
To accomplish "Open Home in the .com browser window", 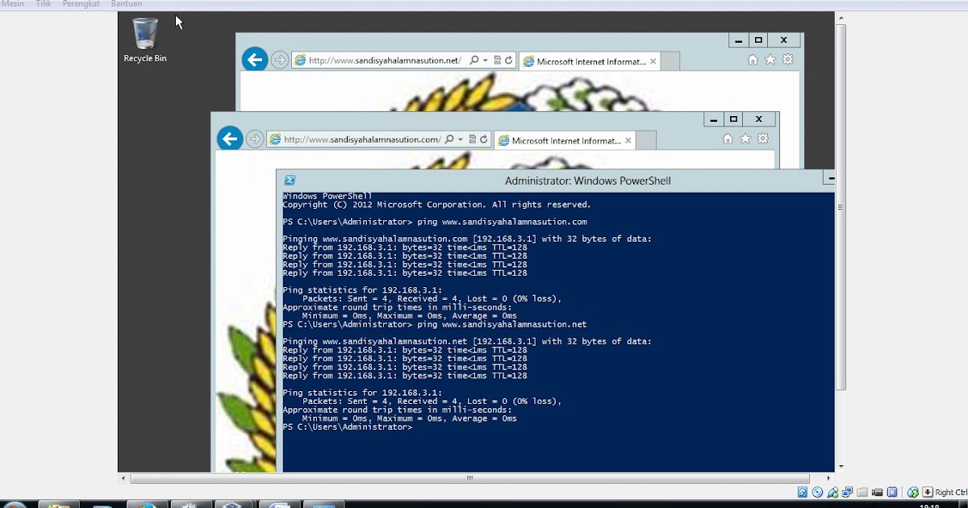I will click(x=728, y=139).
